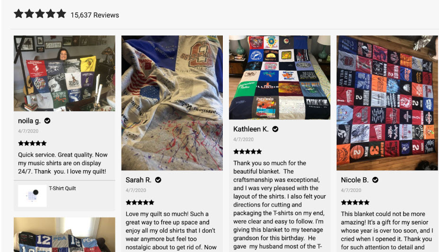This screenshot has height=252, width=439.
Task: Click verified badge next to noila g.
Action: [47, 121]
